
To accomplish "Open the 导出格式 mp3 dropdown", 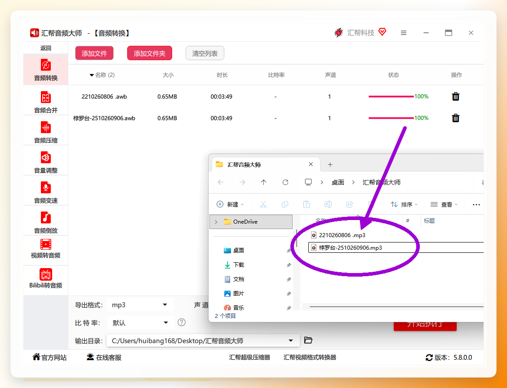I will [x=140, y=304].
